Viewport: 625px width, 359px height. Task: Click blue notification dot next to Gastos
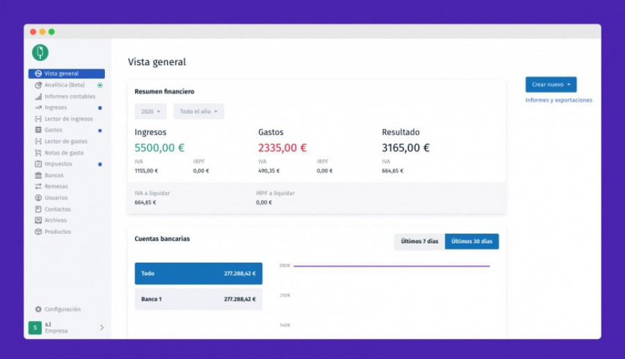click(100, 130)
